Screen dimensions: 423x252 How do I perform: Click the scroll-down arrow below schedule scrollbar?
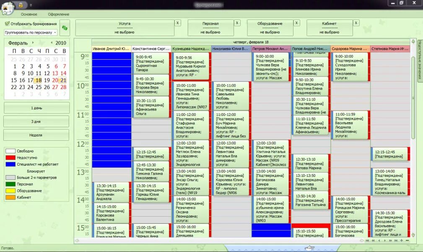point(413,235)
